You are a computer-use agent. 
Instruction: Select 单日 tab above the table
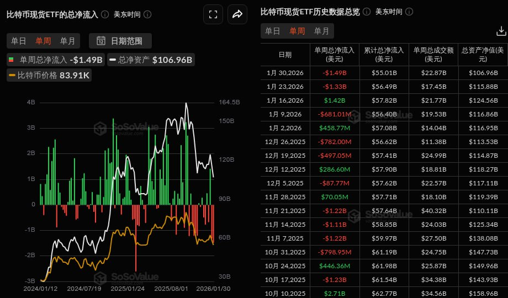(273, 31)
